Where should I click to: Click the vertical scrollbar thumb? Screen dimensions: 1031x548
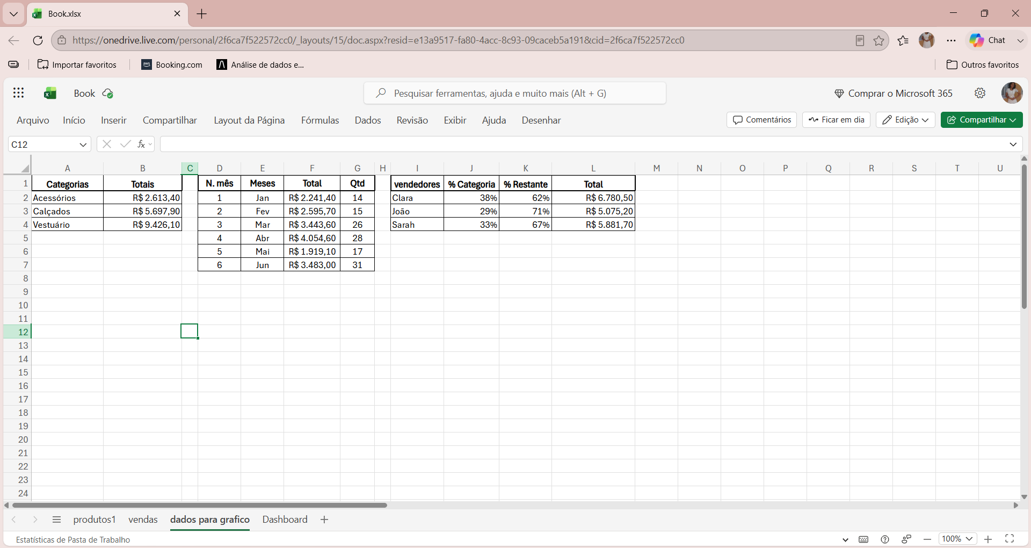1024,236
